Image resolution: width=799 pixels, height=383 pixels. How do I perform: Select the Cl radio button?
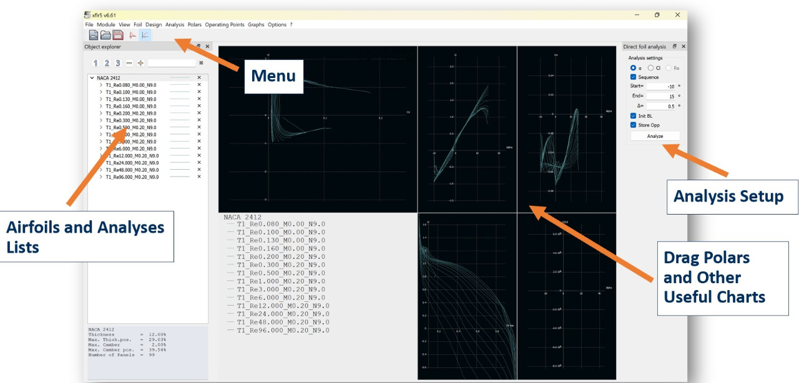(650, 68)
